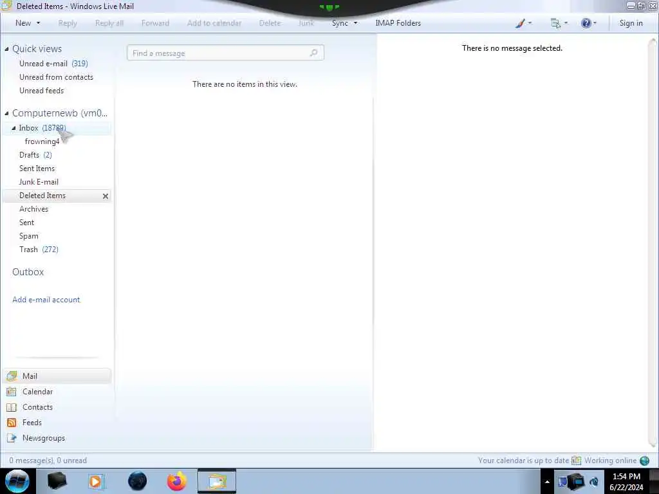Click the clock showing 1:54 PM
The height and width of the screenshot is (494, 659).
[626, 477]
